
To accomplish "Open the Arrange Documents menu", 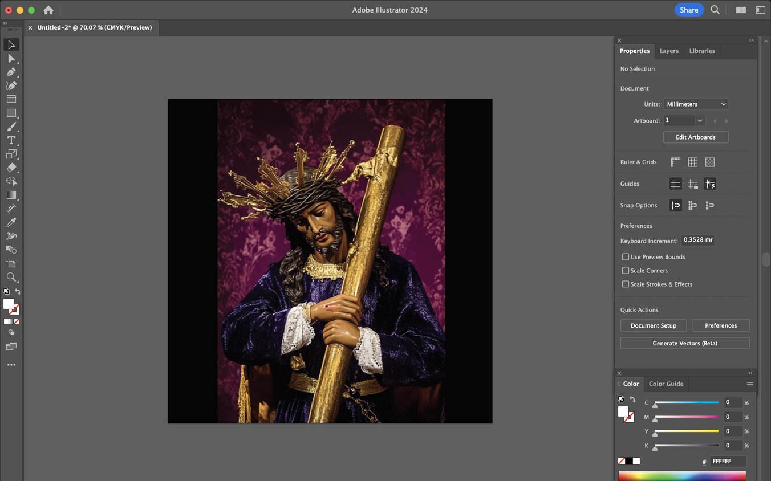I will point(741,10).
